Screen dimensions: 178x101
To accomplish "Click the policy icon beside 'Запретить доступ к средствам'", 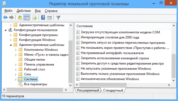I will coord(78,63).
